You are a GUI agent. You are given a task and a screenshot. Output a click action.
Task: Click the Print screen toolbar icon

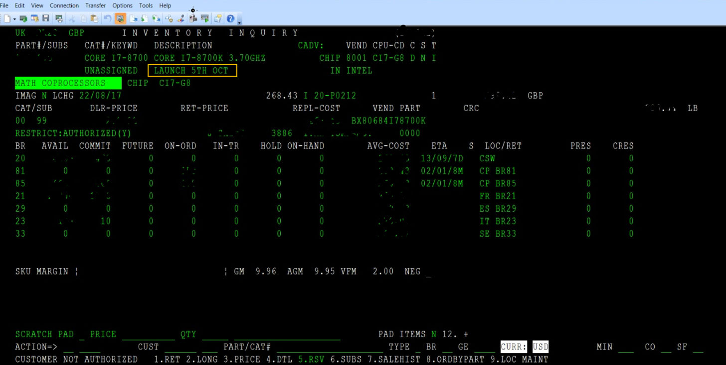point(59,18)
